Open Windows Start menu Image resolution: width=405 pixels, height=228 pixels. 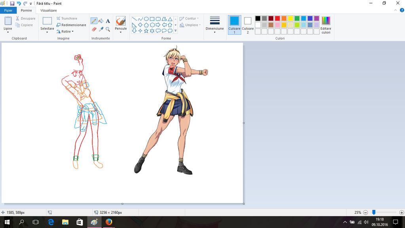(x=7, y=222)
